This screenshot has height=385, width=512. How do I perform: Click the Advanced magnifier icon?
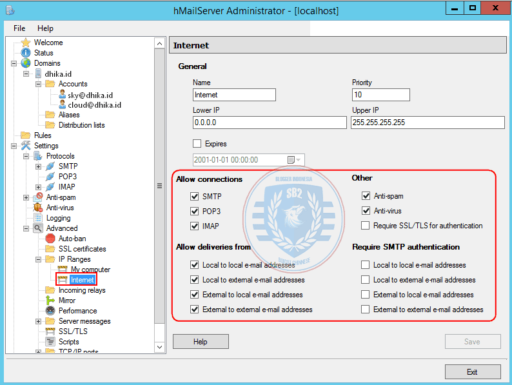point(38,228)
